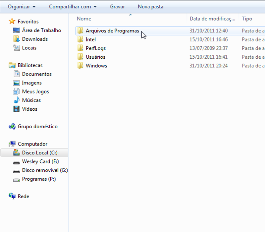Click the Imagens library icon
265x232 pixels.
pyautogui.click(x=17, y=83)
